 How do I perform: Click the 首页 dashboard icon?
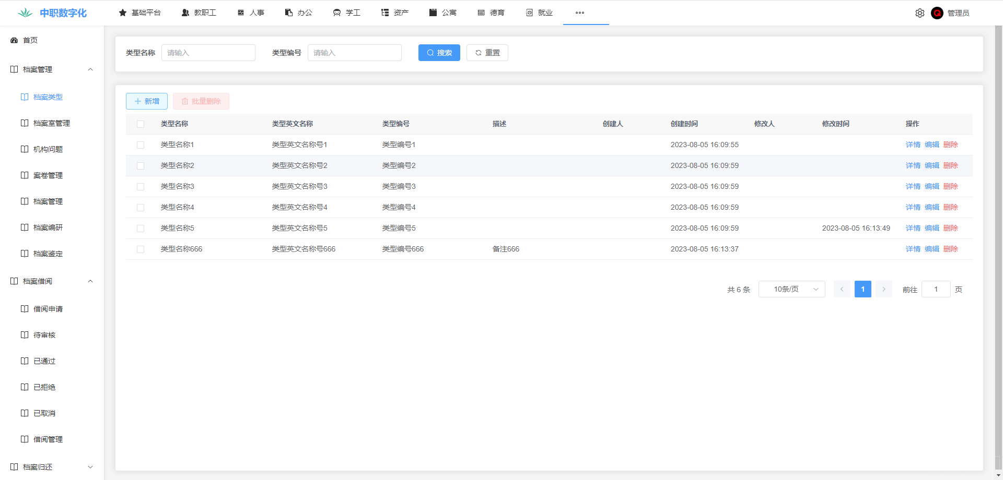(x=14, y=40)
